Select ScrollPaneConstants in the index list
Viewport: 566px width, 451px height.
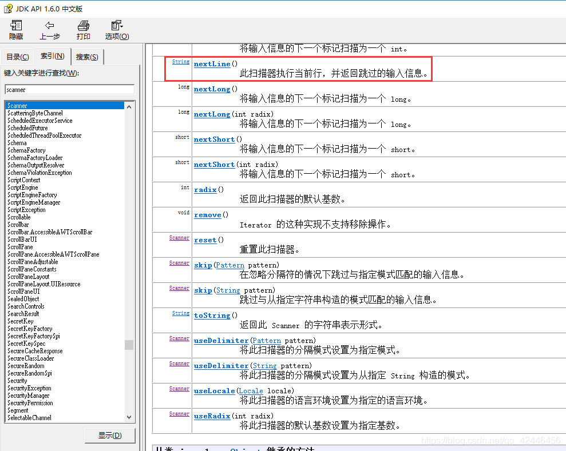tap(32, 269)
